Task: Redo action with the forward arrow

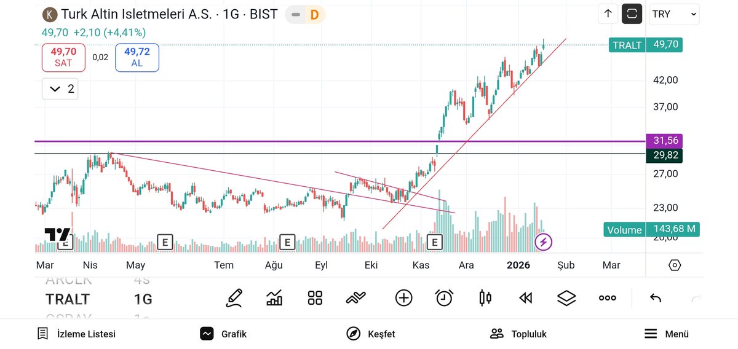Action: coord(696,298)
